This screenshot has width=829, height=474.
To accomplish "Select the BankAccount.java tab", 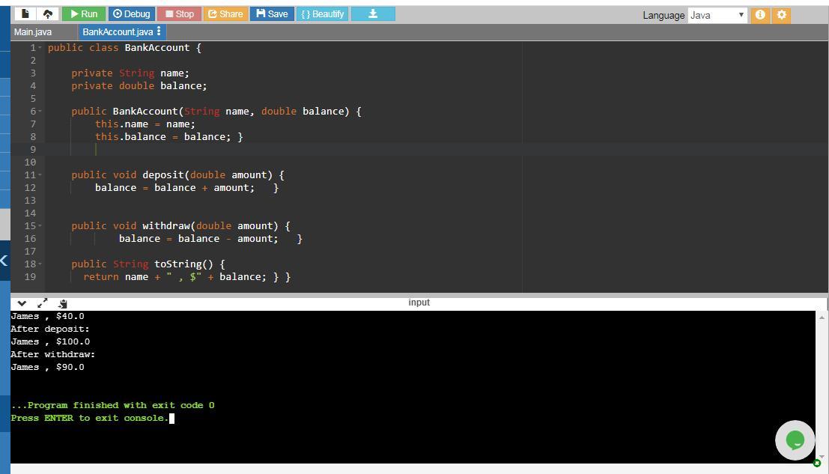I will coord(118,31).
